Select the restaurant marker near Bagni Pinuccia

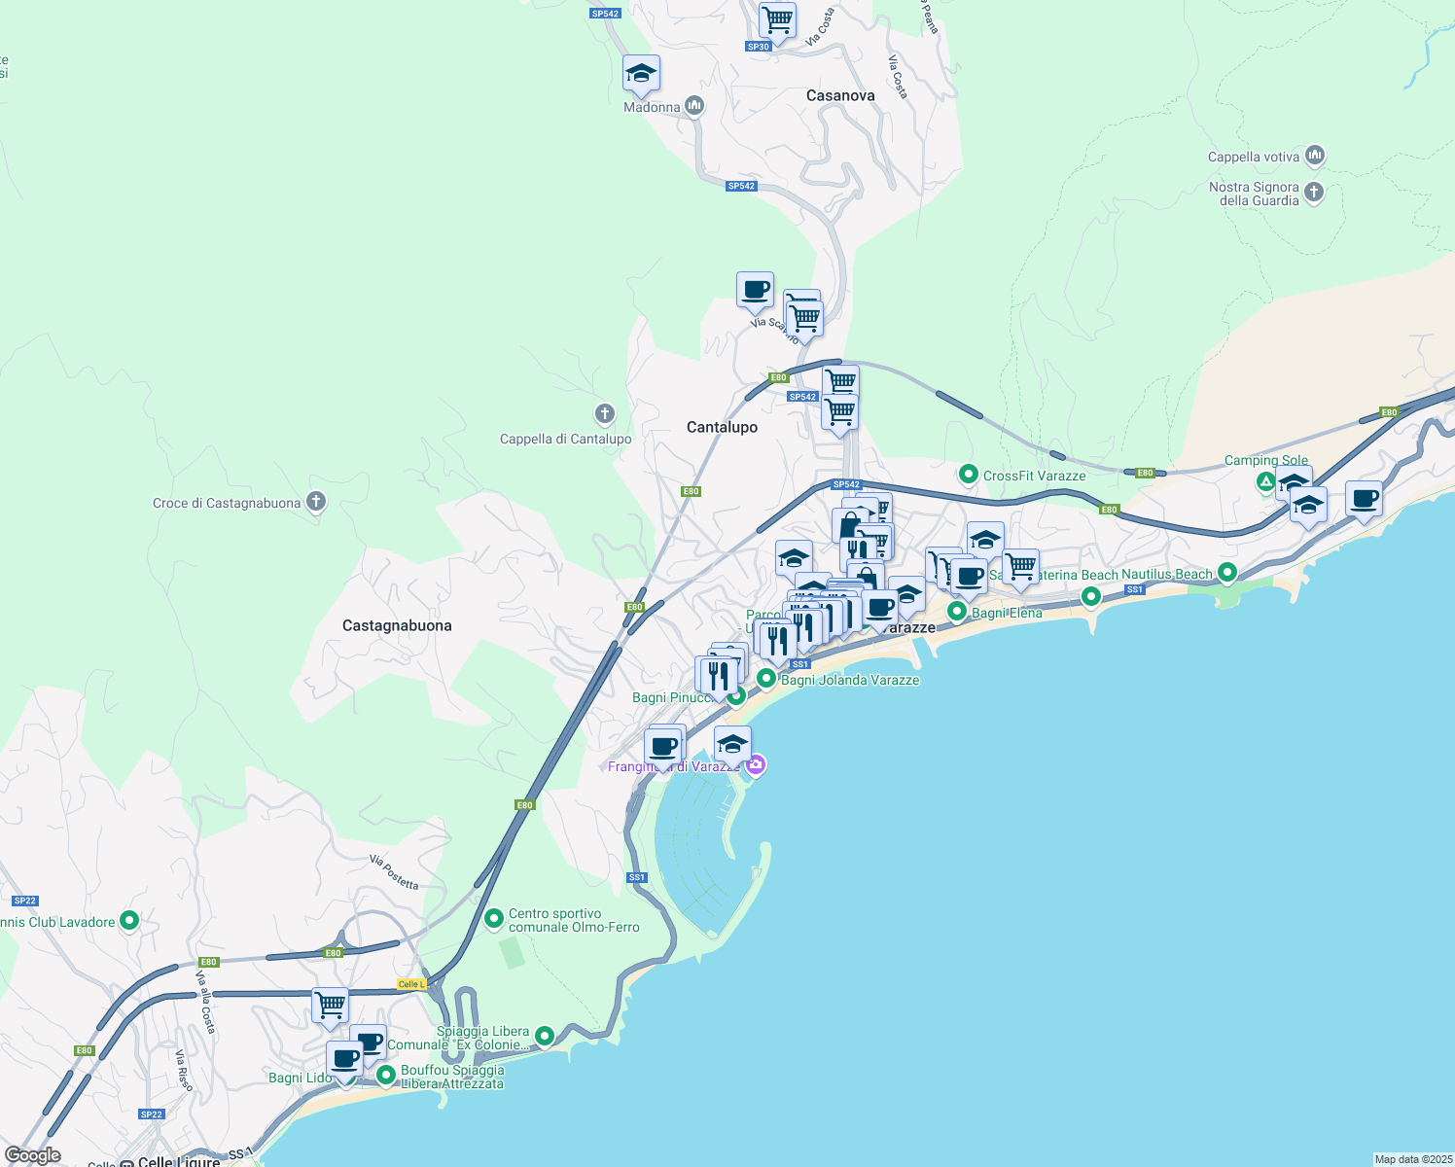(719, 676)
